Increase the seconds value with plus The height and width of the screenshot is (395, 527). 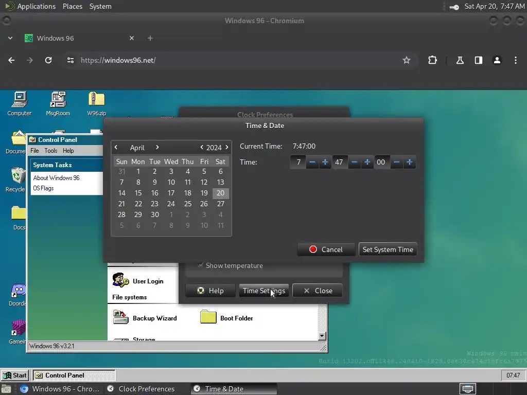point(409,162)
